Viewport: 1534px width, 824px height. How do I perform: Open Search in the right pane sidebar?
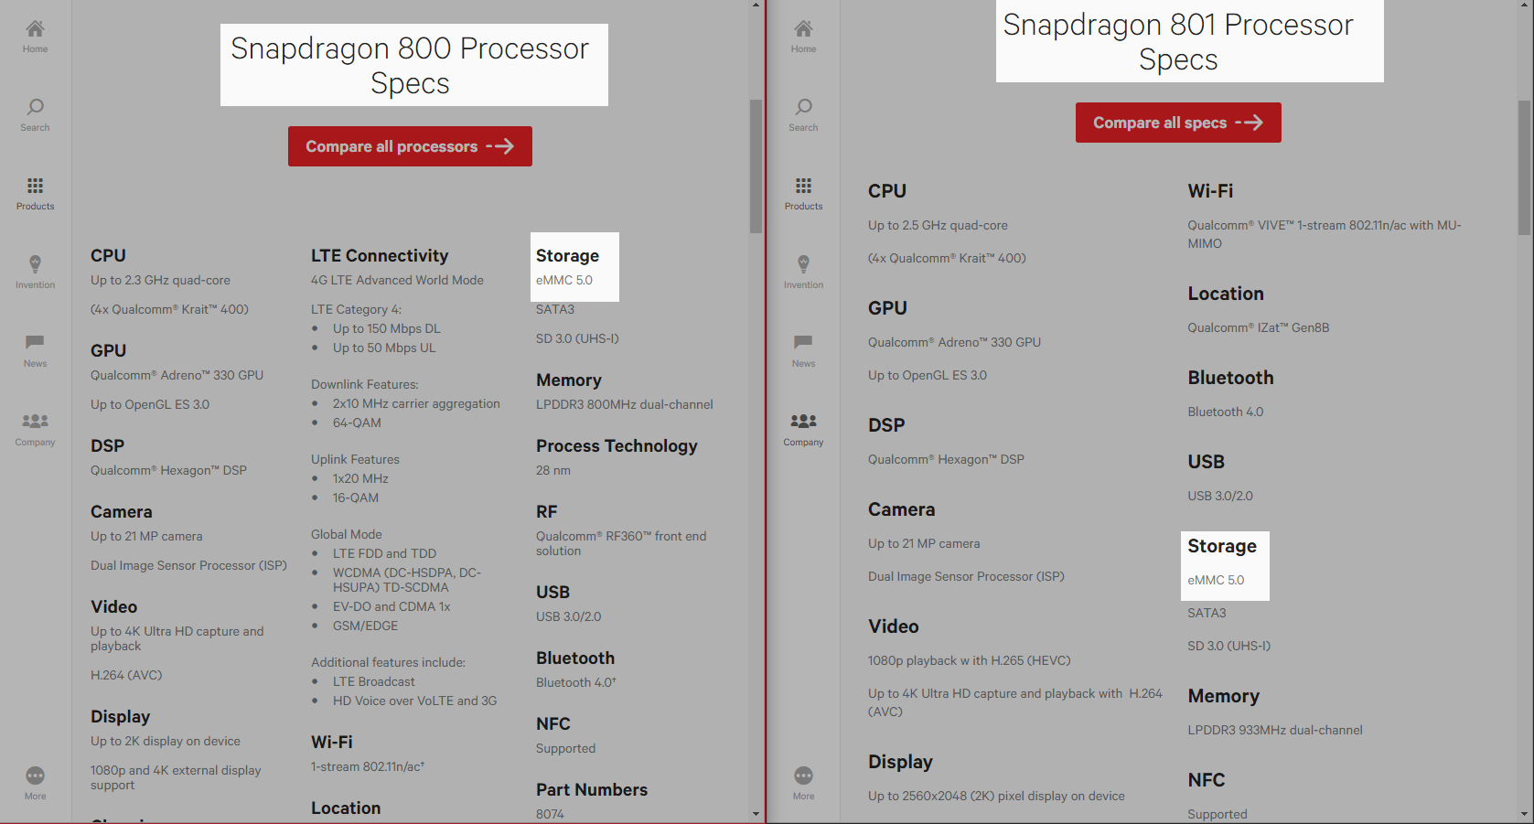point(803,115)
